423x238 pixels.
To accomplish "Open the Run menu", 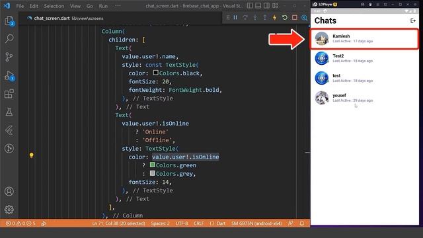I will (103, 6).
